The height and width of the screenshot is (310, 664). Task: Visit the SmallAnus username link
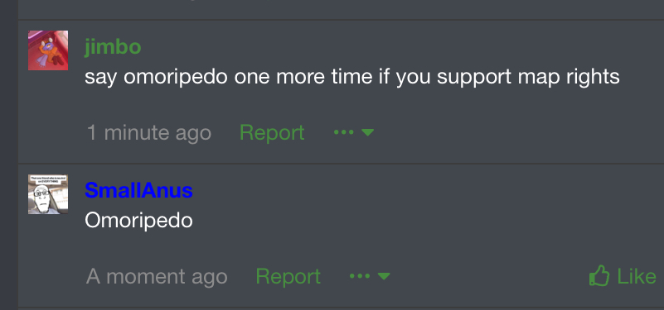138,190
